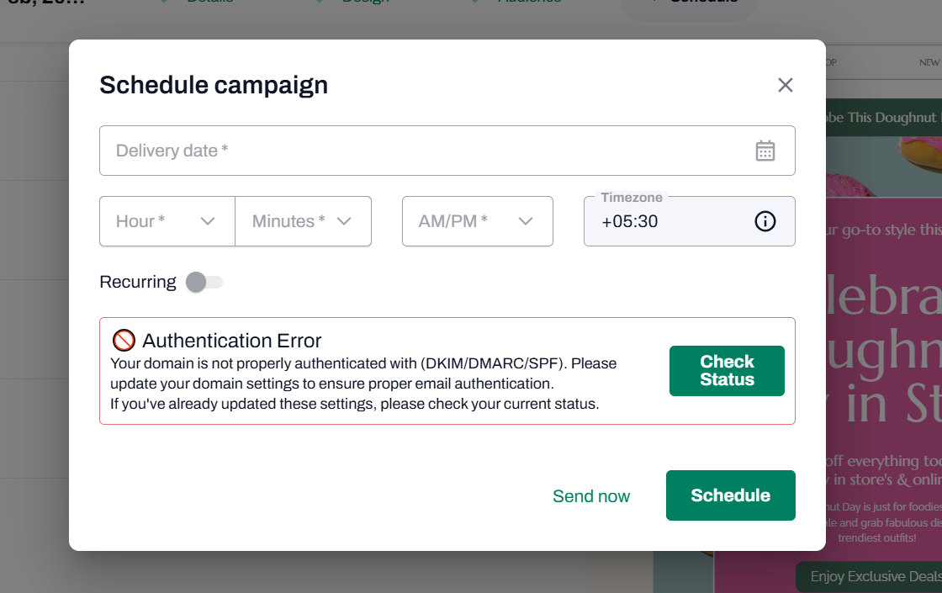Screen dimensions: 942x593
Task: Expand the Hour dropdown chevron
Action: (208, 221)
